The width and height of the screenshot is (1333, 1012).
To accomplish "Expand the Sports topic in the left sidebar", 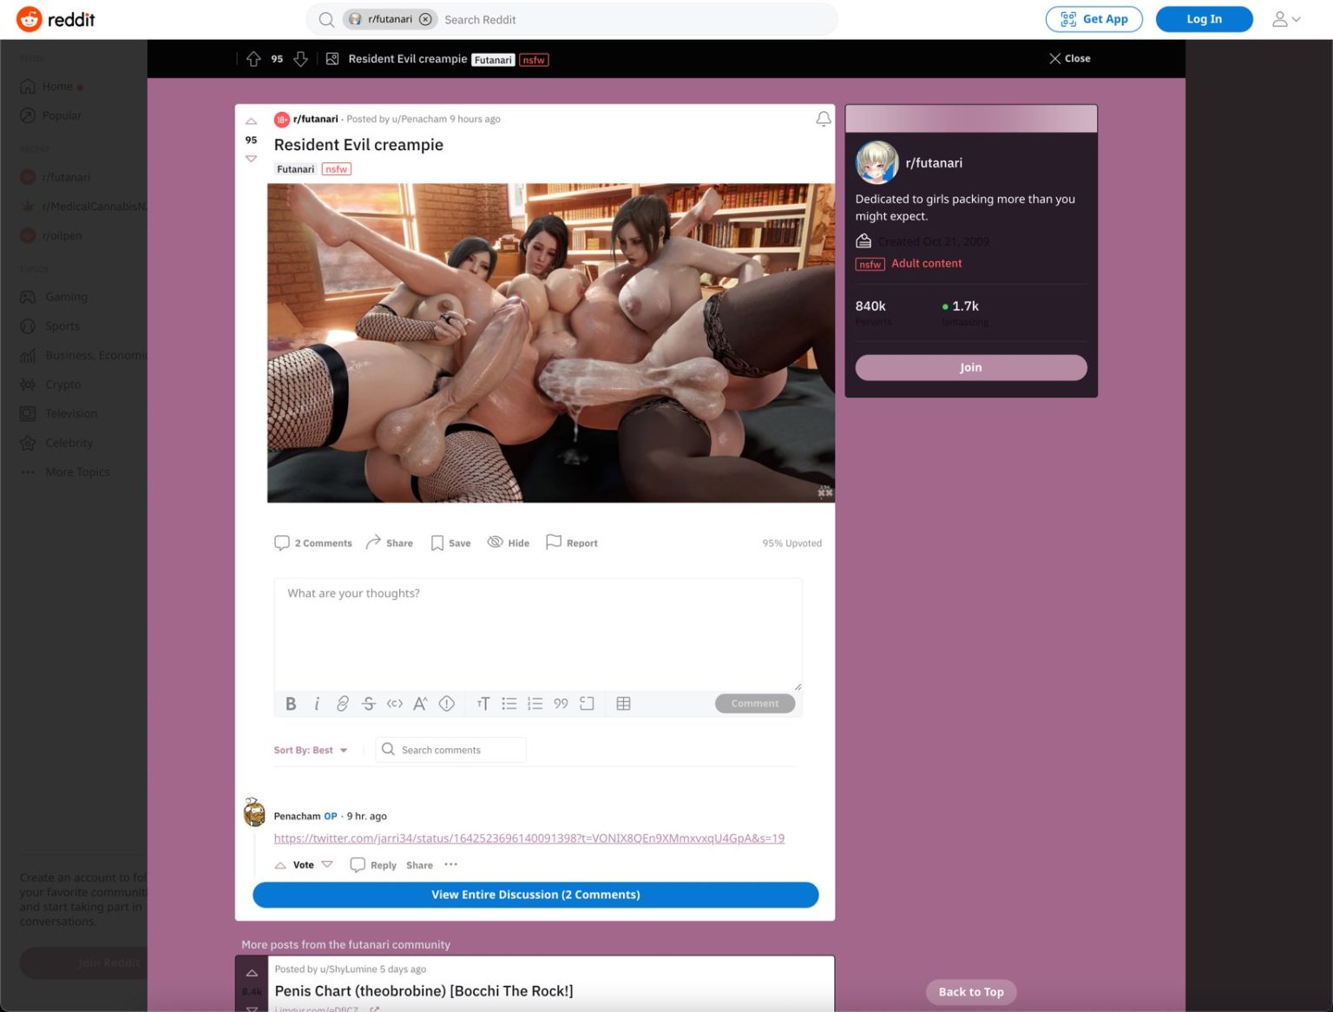I will click(50, 326).
